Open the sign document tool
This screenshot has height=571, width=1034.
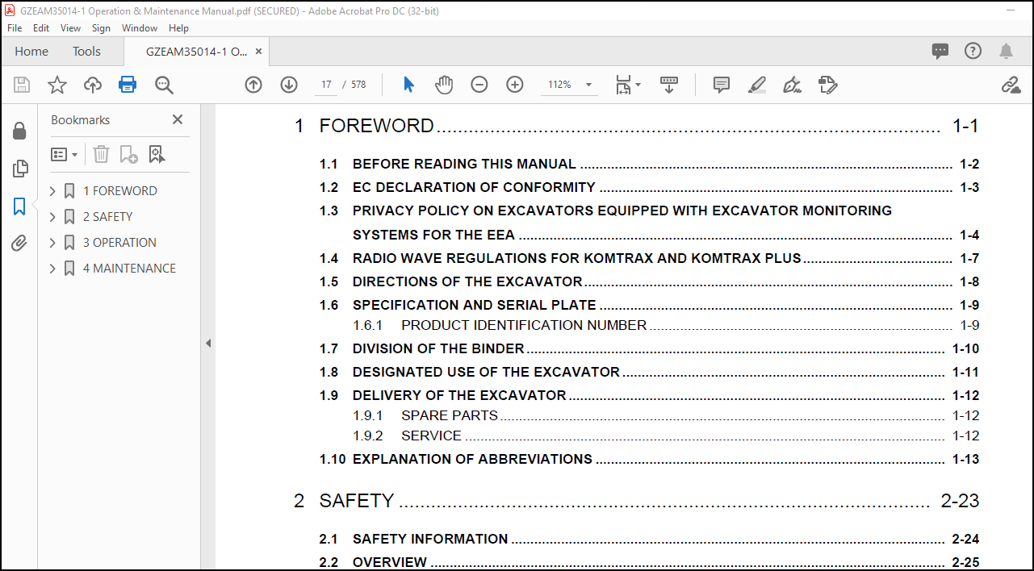click(x=792, y=85)
